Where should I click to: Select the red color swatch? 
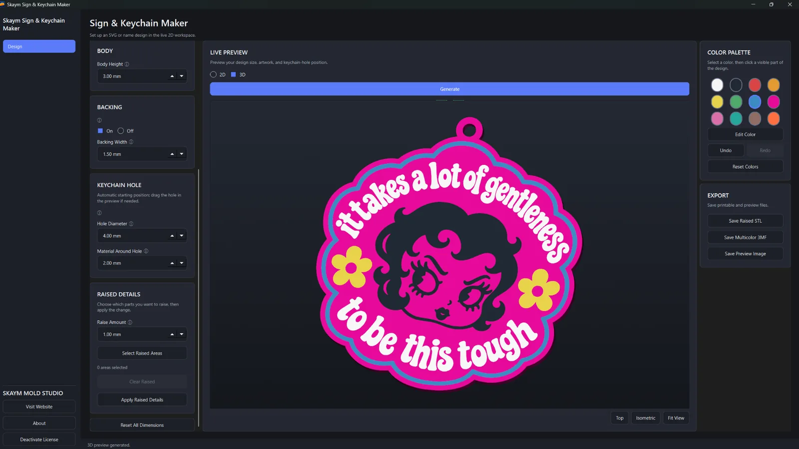click(755, 85)
